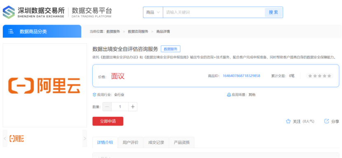
Task: Click the previous thumbnail arrow
Action: tap(5, 138)
